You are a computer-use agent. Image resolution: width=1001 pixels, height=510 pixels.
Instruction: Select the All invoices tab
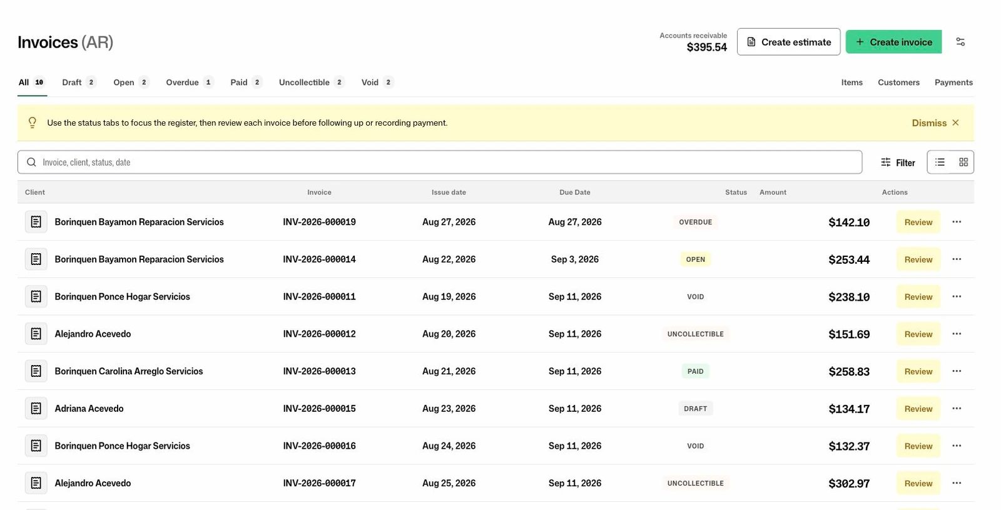(x=32, y=82)
